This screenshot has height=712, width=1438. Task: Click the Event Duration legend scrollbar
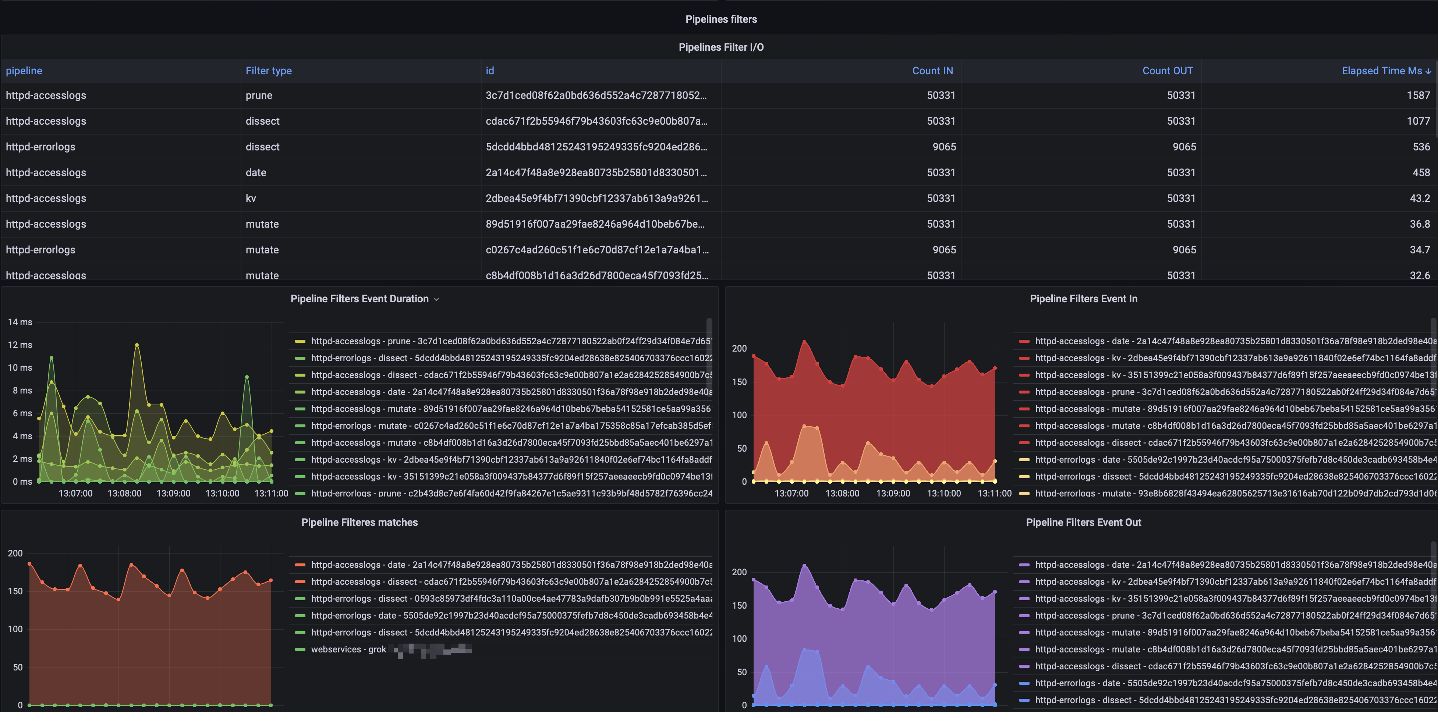coord(709,357)
